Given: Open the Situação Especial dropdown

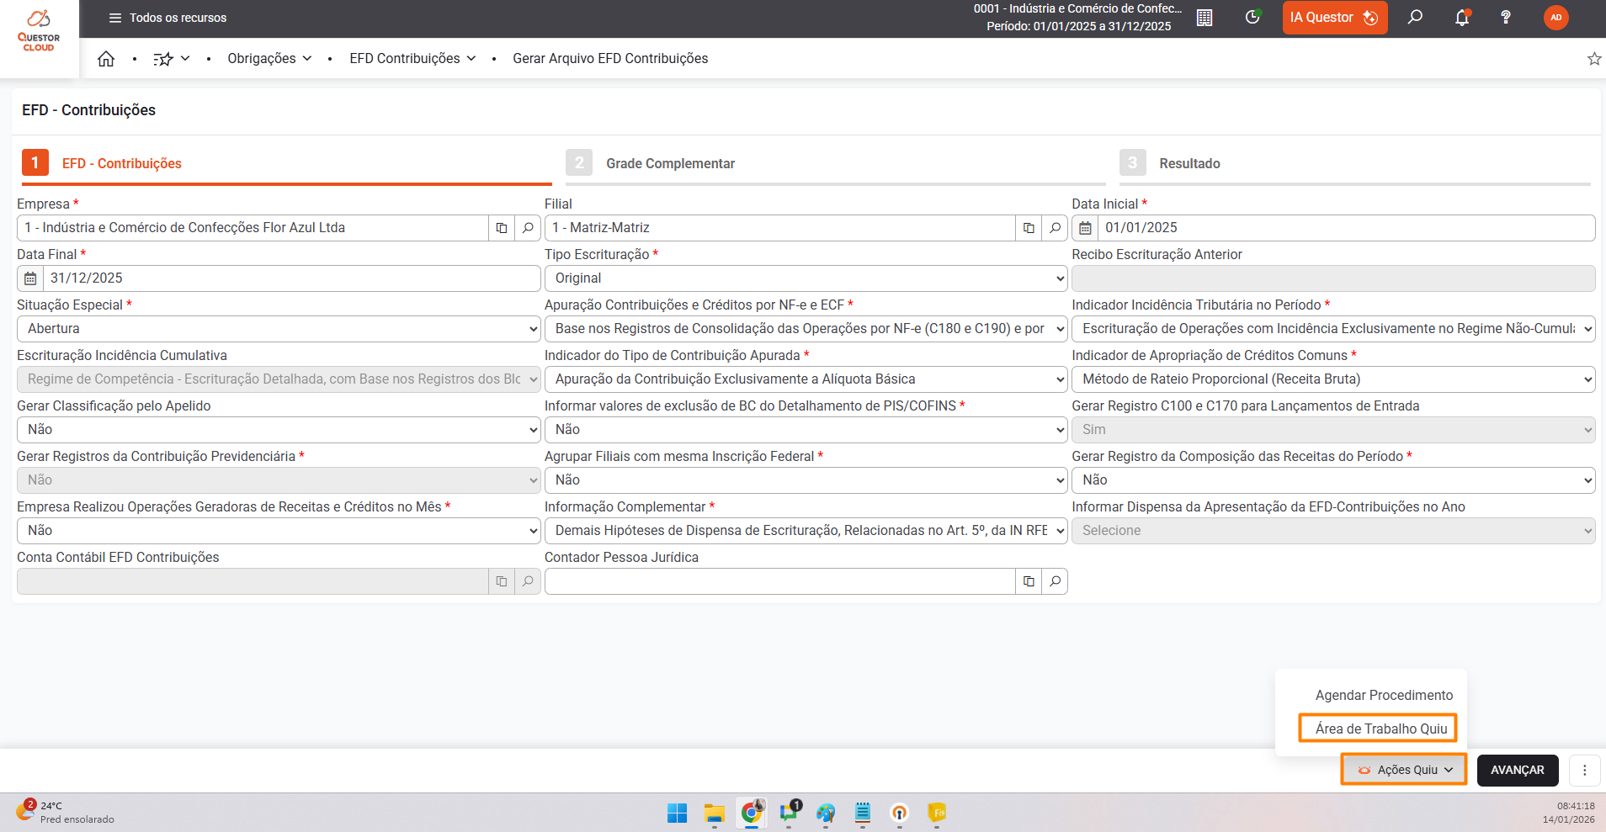Looking at the screenshot, I should tap(279, 329).
